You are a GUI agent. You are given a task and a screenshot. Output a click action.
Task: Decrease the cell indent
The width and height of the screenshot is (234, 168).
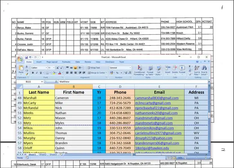(80, 73)
